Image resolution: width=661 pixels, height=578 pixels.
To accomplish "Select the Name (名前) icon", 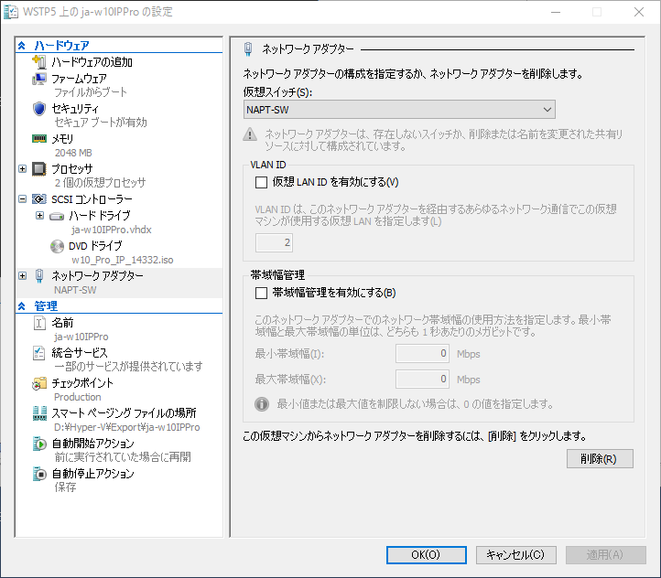I will pyautogui.click(x=39, y=324).
